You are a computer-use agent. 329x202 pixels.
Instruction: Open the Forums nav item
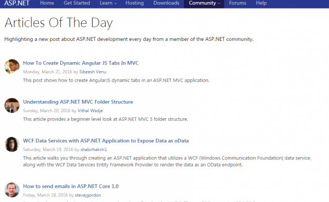237,3
